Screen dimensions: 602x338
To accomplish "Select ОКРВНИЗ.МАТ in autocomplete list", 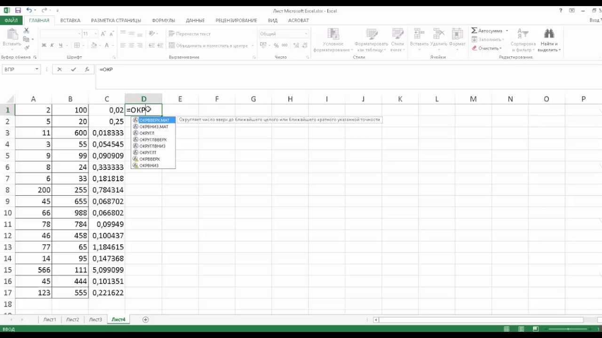I will [153, 127].
